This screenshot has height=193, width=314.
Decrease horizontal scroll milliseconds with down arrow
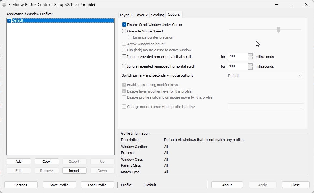click(x=250, y=68)
